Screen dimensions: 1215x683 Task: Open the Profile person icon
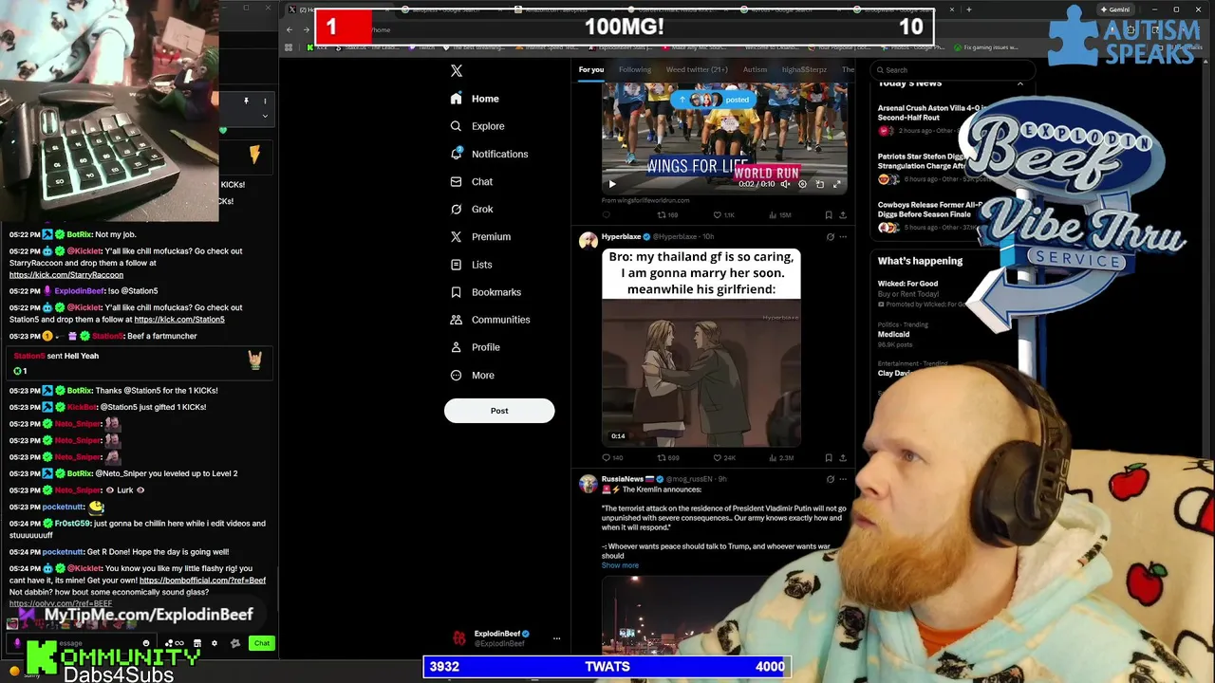[x=457, y=347]
